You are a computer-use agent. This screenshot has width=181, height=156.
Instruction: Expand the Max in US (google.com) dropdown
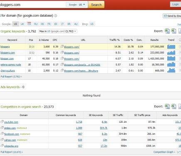click(x=58, y=31)
